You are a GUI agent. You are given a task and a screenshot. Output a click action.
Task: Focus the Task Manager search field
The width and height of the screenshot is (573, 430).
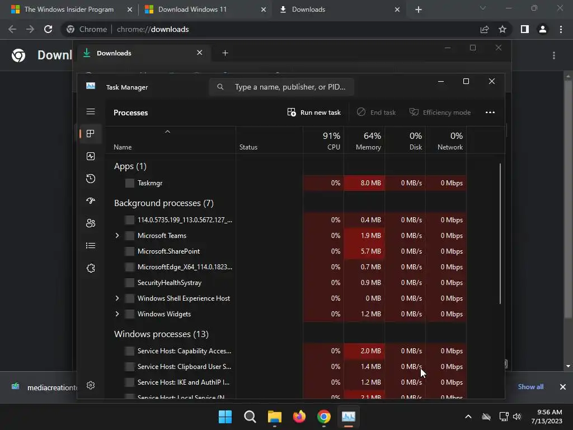281,87
